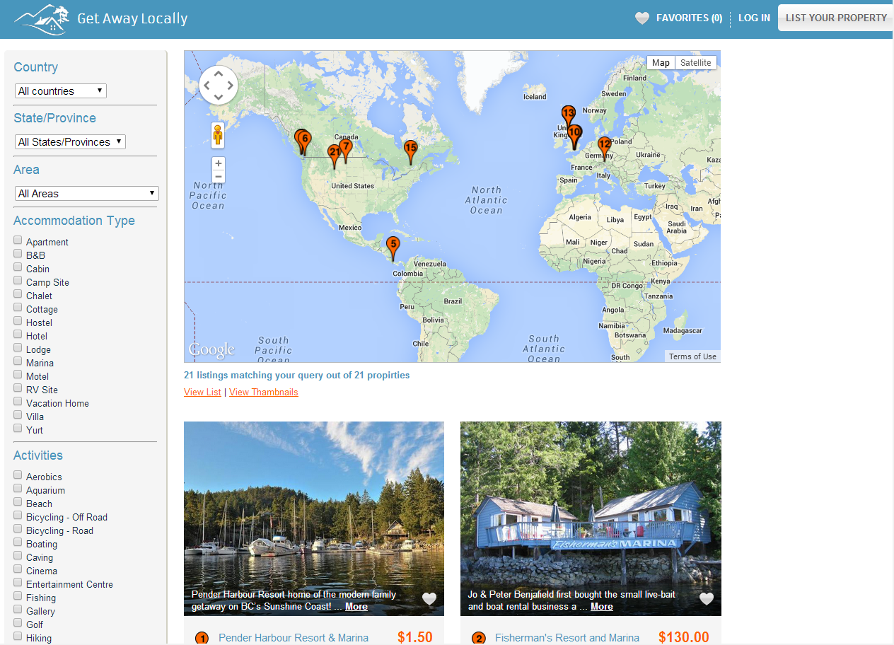Click the Fisherman's Resort photo thumbnail

tap(591, 518)
